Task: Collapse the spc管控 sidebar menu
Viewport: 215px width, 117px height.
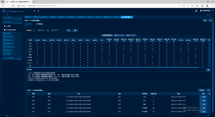Action: [x=20, y=26]
